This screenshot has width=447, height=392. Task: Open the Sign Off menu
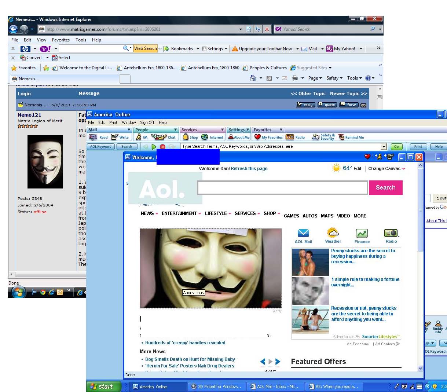[147, 122]
